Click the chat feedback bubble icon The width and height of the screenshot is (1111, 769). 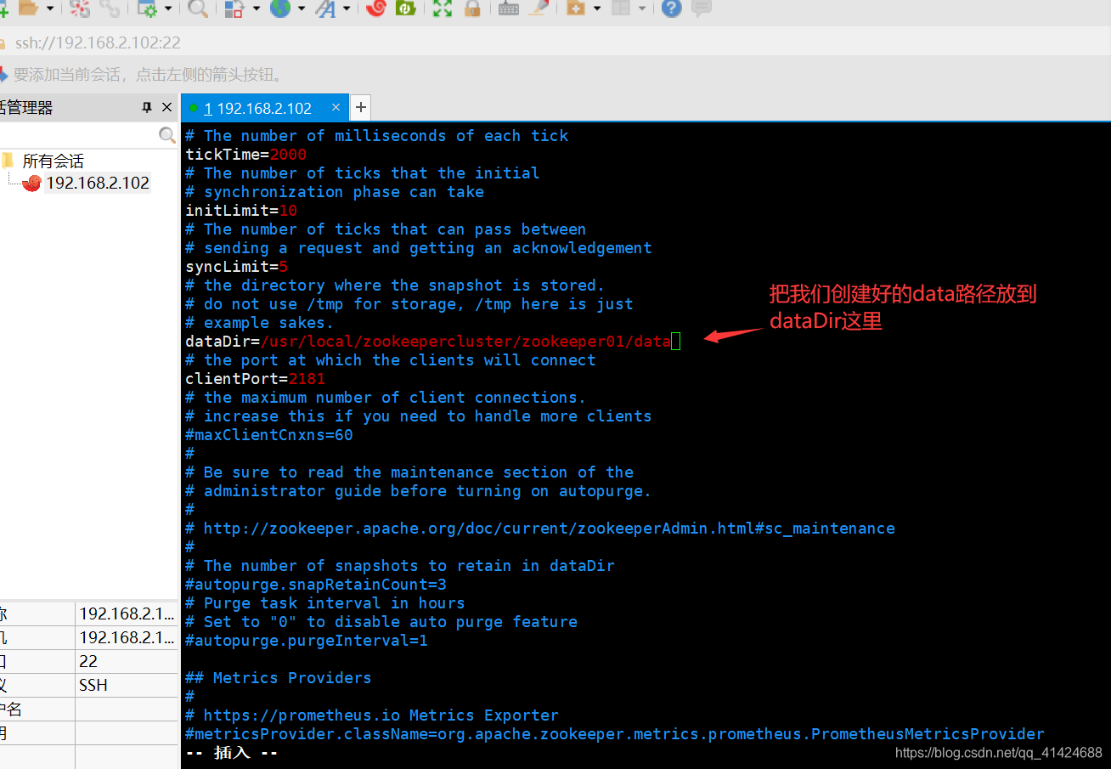(702, 8)
